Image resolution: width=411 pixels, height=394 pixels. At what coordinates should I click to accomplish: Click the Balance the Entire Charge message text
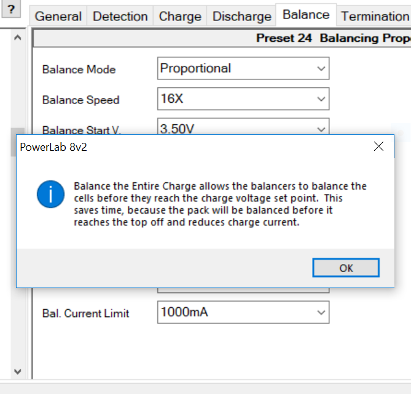(x=220, y=204)
